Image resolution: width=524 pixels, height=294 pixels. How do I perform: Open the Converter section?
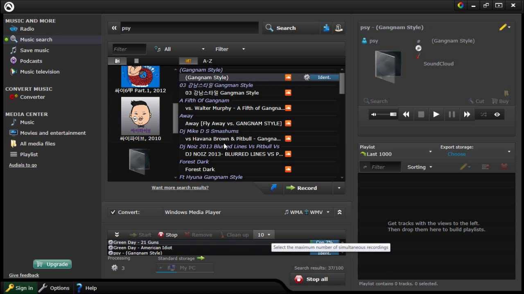point(32,97)
